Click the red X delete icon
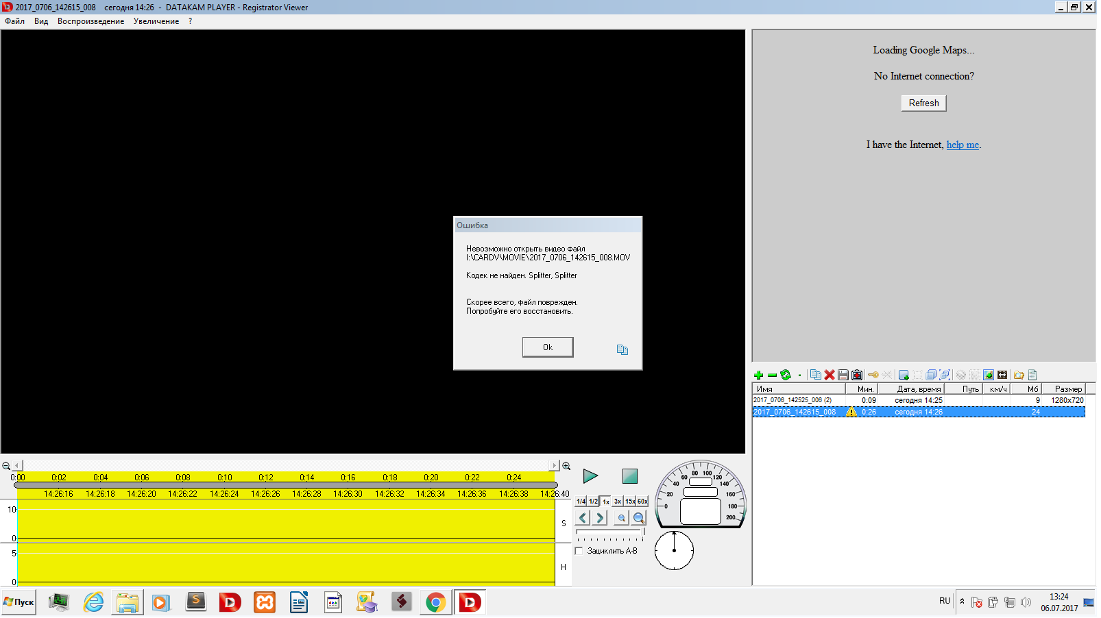Viewport: 1101px width, 618px height. click(x=830, y=375)
